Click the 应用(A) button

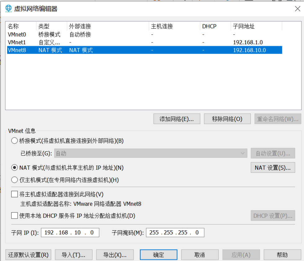click(241, 255)
